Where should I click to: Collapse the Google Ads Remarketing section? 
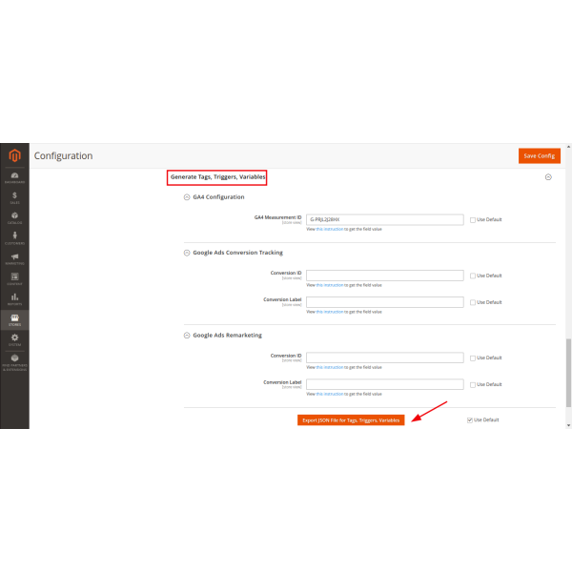click(x=185, y=336)
